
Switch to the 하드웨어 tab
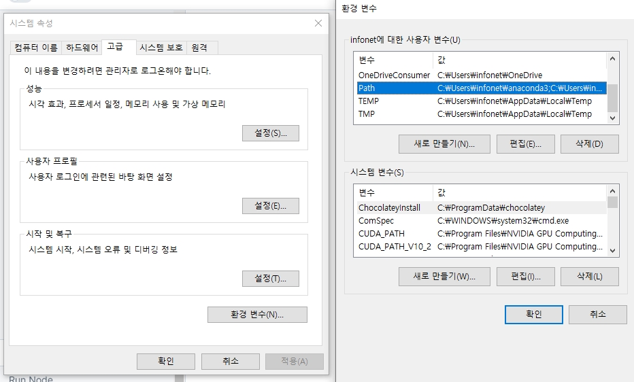tap(82, 48)
